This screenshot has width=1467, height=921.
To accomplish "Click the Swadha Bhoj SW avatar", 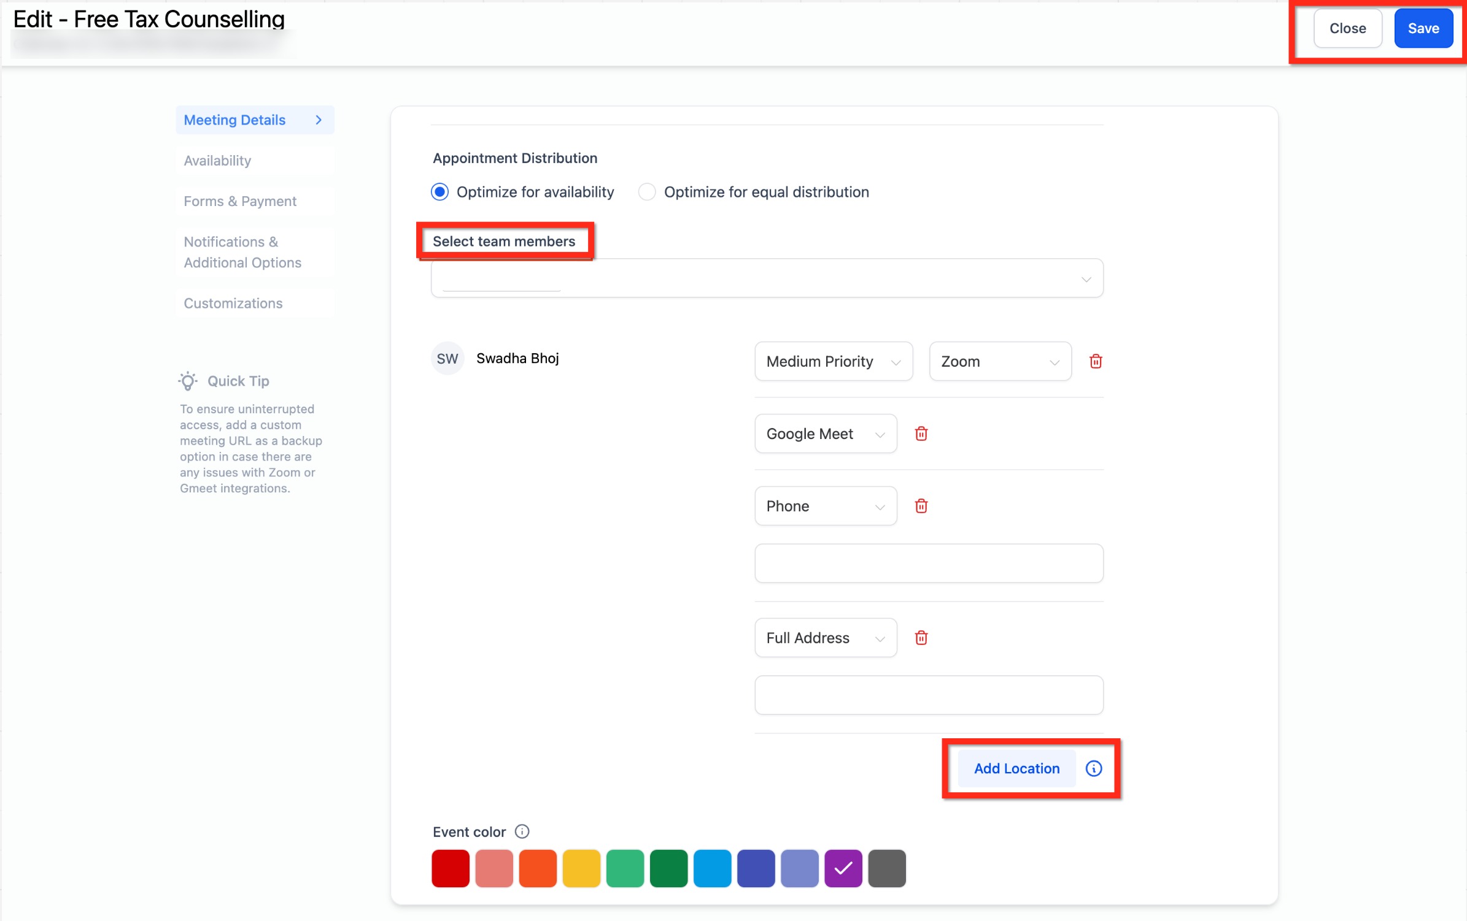I will [x=447, y=359].
